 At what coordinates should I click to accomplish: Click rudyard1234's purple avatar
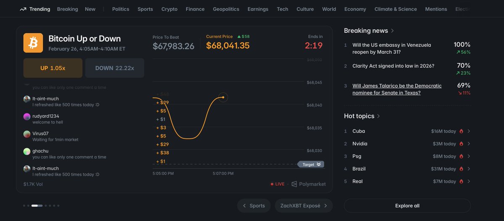pos(27,117)
